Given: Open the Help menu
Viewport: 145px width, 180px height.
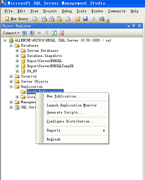Looking at the screenshot, I should [x=134, y=11].
